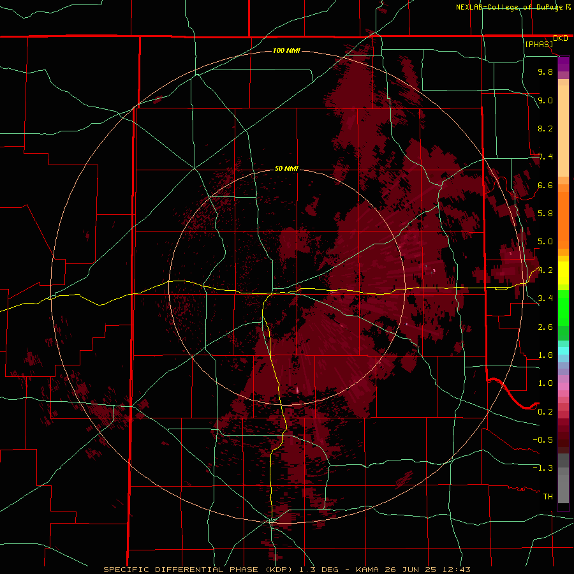Click the 100 NMI range ring label
Screen dimensions: 574x574
click(286, 50)
